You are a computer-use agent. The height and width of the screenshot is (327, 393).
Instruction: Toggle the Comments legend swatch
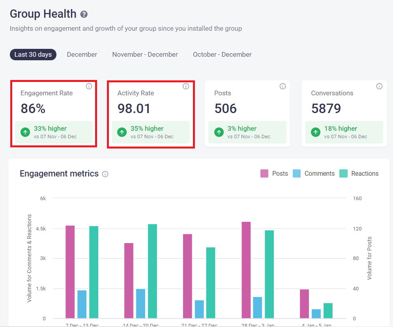pyautogui.click(x=296, y=174)
